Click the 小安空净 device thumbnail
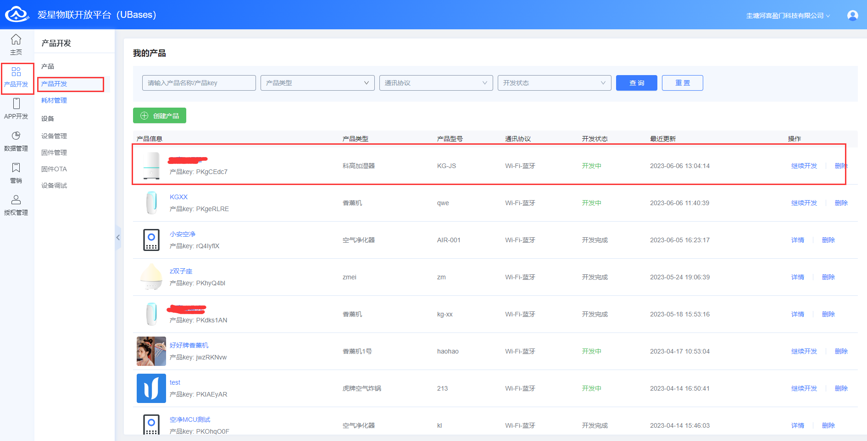The height and width of the screenshot is (441, 867). (x=151, y=240)
